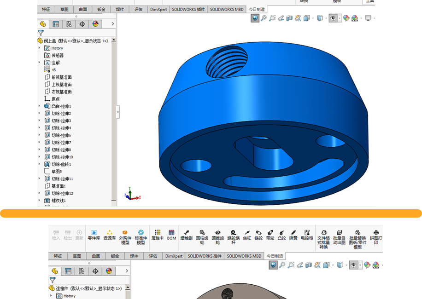Select the 圆柱齿轮 cylindrical gear tool
The height and width of the screenshot is (299, 422).
(x=202, y=237)
